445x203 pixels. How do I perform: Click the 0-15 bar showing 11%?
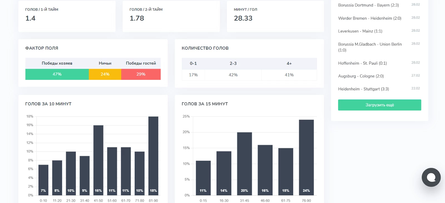(203, 177)
